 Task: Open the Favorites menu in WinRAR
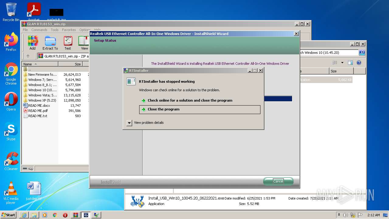pyautogui.click(x=69, y=30)
